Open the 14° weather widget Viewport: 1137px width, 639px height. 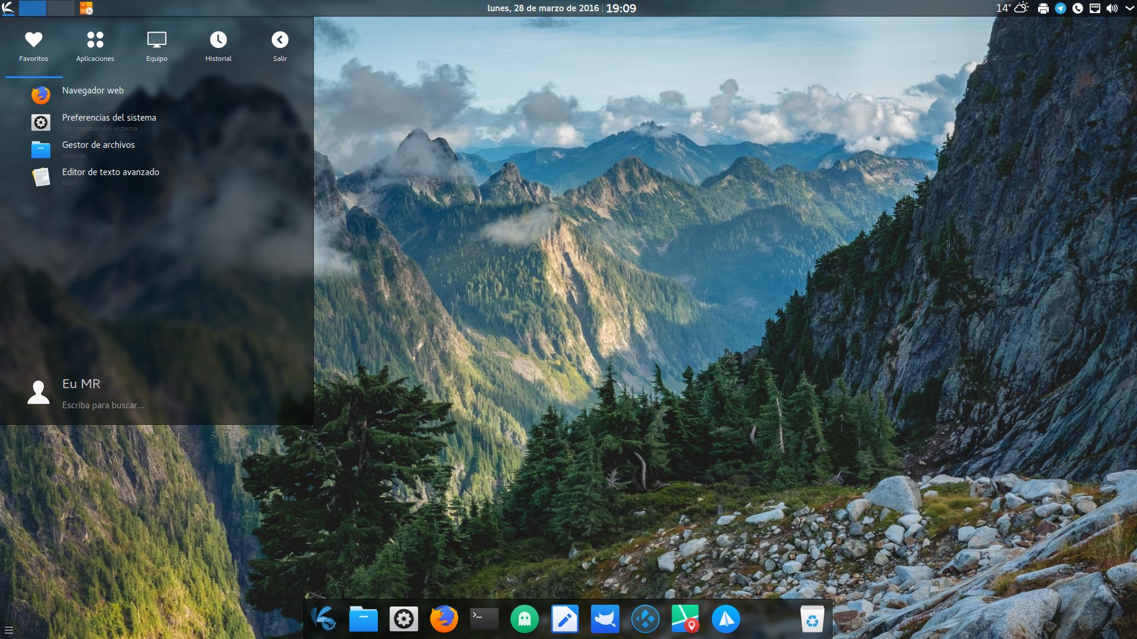click(1012, 8)
